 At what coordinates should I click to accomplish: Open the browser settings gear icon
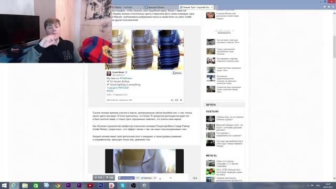333,7
